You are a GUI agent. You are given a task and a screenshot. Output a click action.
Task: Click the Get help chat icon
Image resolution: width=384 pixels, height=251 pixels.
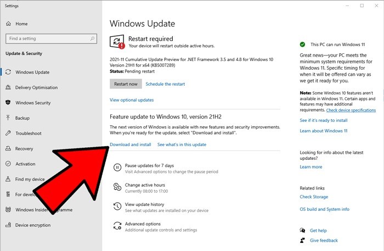[302, 231]
